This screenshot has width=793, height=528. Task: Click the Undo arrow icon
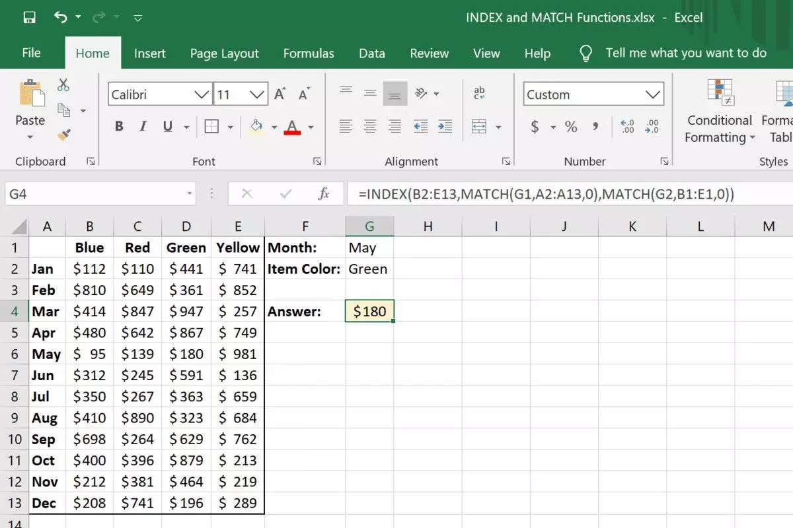click(x=61, y=17)
